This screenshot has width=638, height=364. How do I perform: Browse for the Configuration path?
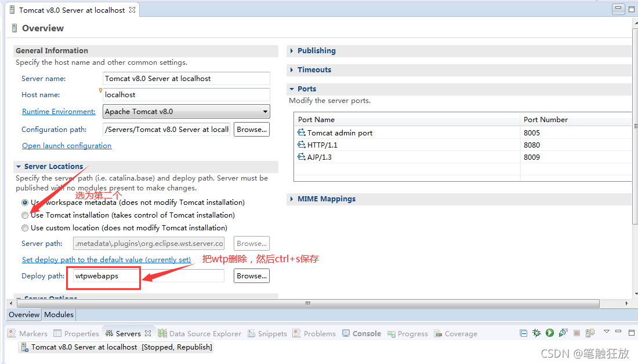252,129
